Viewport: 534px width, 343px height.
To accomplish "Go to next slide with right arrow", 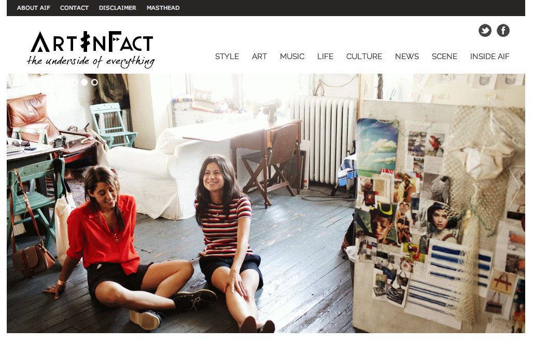I will (x=514, y=187).
